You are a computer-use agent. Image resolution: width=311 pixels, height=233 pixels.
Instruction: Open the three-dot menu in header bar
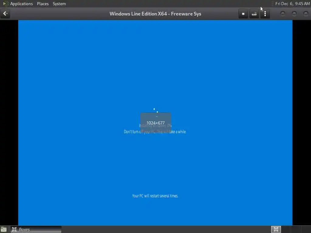[265, 14]
